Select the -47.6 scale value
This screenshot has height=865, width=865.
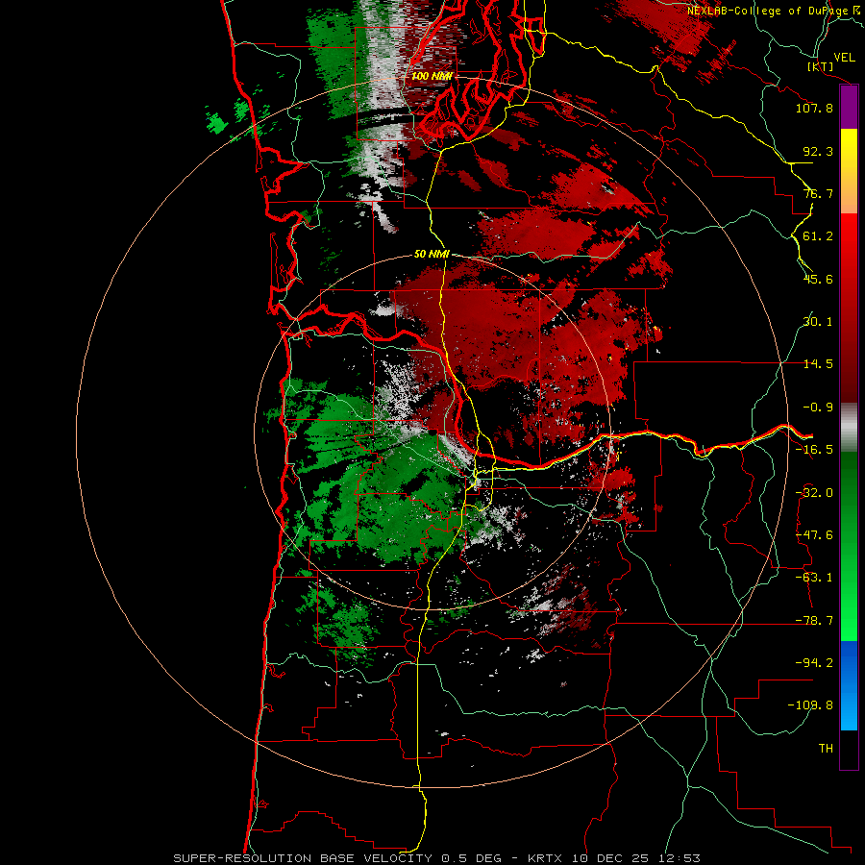pos(814,535)
